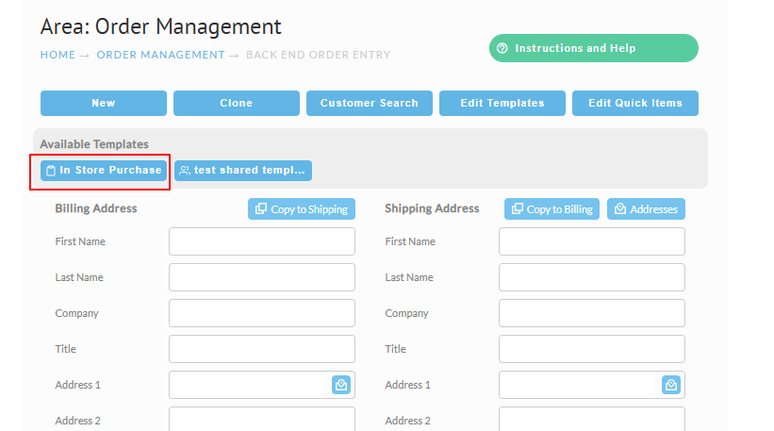Open Edit Templates
Image resolution: width=774 pixels, height=431 pixels.
coord(502,103)
